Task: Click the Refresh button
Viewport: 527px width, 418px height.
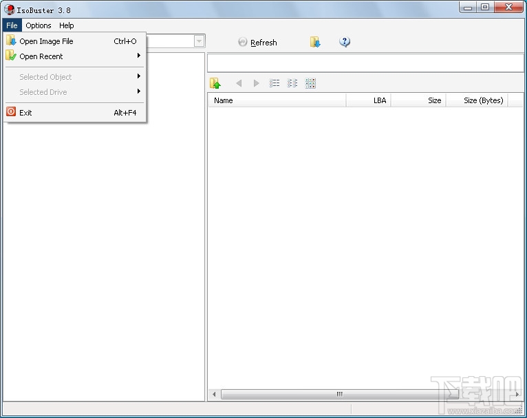Action: pyautogui.click(x=257, y=43)
